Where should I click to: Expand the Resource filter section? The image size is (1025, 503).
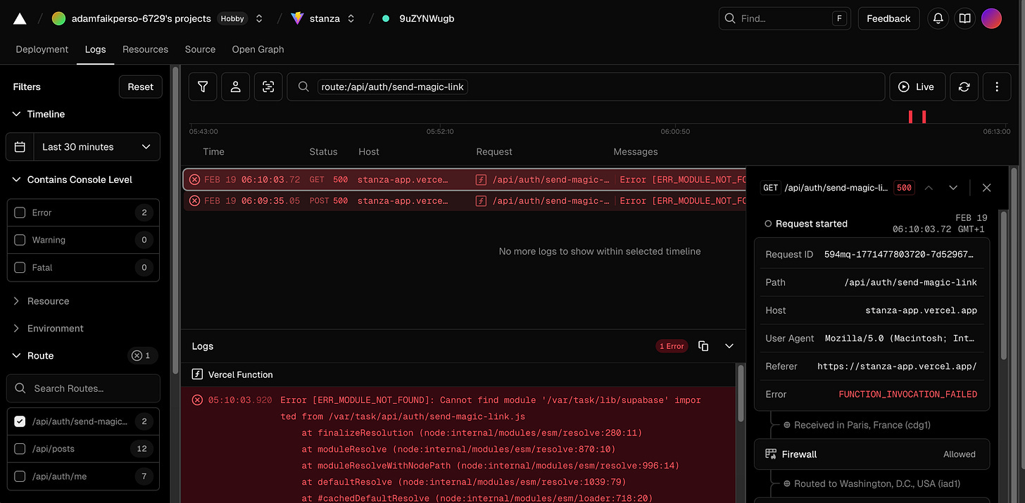[45, 300]
